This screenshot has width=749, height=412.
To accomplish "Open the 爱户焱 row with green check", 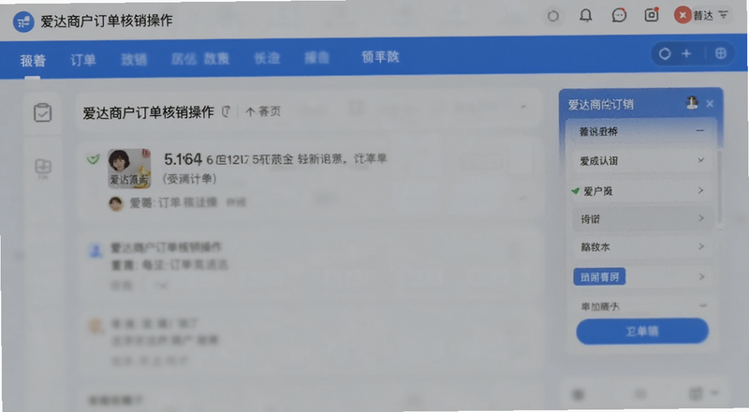I will coord(640,191).
